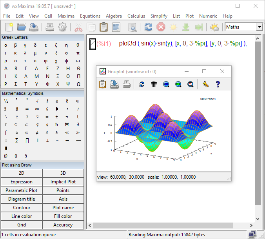265x239 pixels.
Task: Open Gnuplot configuration wrench icon
Action: click(205, 84)
